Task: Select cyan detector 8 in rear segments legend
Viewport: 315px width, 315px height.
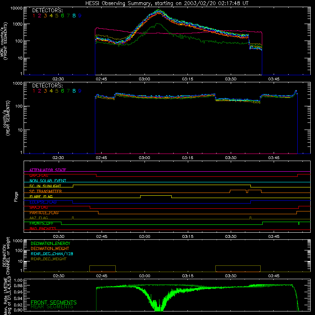Action: (x=74, y=91)
